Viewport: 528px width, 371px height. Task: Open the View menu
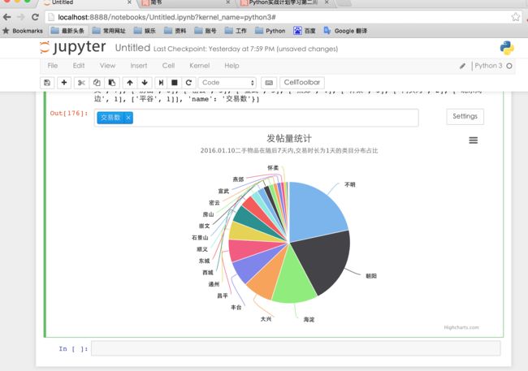click(x=107, y=66)
